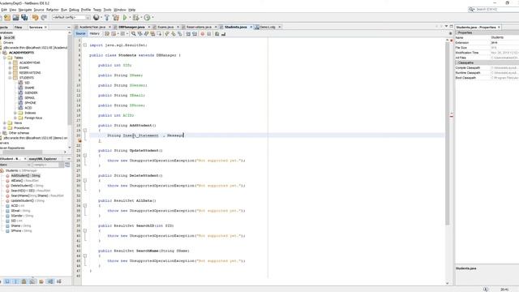This screenshot has width=519, height=292.
Task: Open the Debug menu
Action: pyautogui.click(x=74, y=10)
